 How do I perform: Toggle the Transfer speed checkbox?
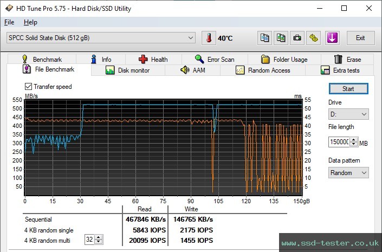[28, 87]
